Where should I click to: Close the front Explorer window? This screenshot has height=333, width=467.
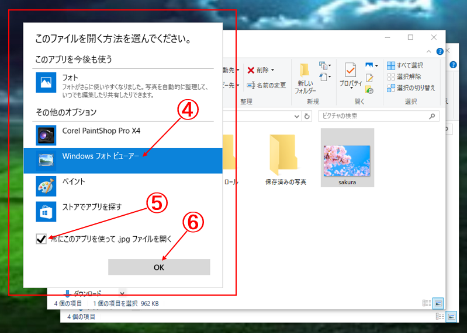434,37
